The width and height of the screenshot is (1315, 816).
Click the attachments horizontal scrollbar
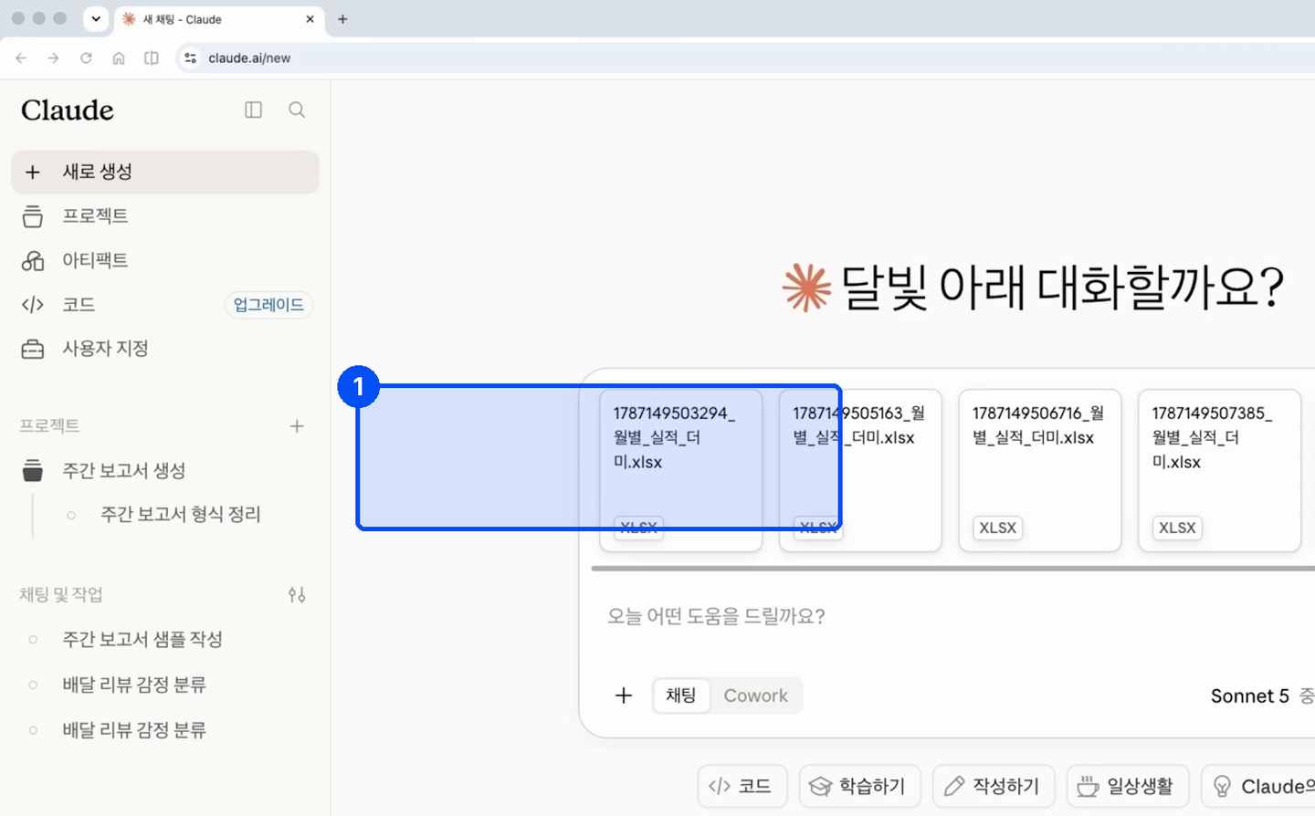(952, 568)
